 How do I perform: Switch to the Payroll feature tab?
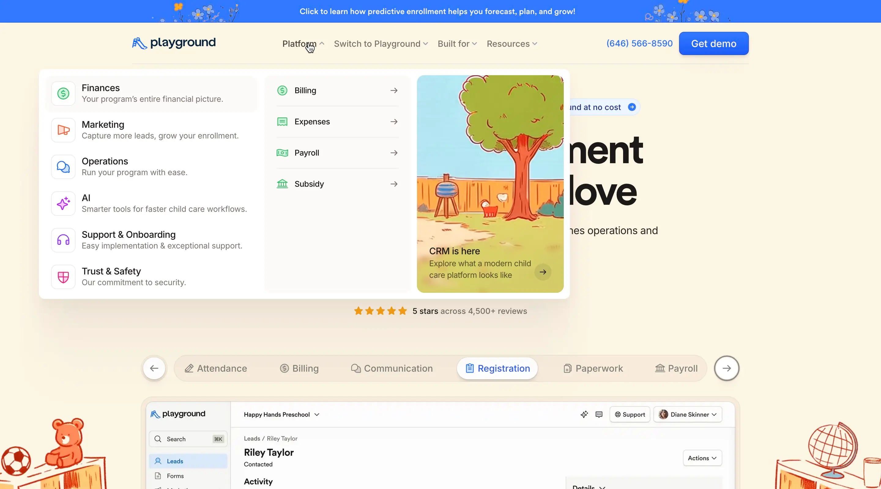676,368
